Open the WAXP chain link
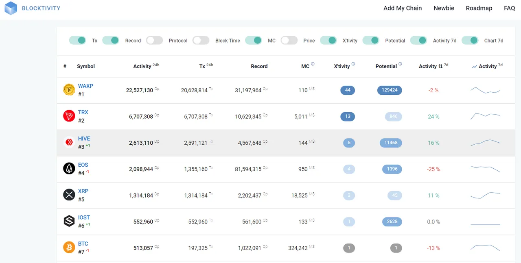 85,86
